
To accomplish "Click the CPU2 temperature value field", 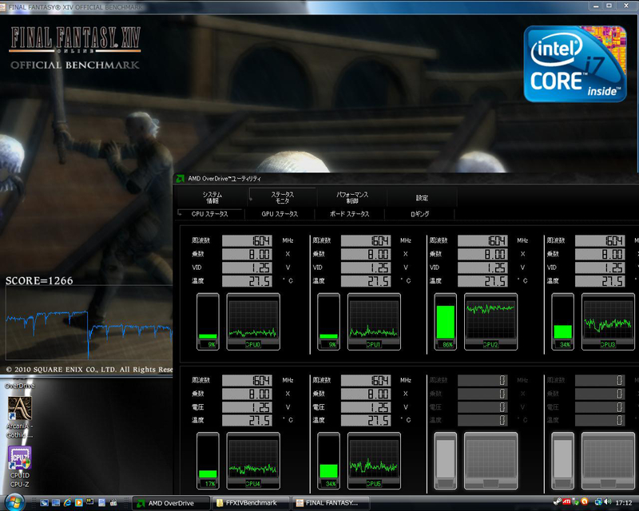I will [x=482, y=281].
